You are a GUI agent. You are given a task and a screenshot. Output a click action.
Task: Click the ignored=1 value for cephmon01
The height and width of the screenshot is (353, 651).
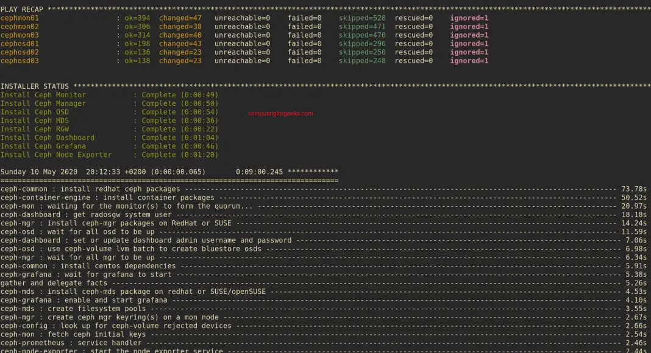click(x=468, y=18)
